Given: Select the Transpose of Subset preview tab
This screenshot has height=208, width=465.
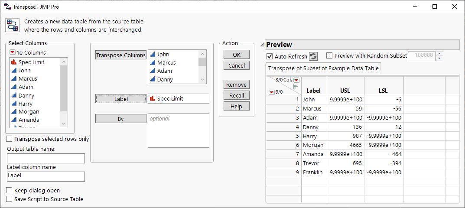Looking at the screenshot, I should (323, 68).
